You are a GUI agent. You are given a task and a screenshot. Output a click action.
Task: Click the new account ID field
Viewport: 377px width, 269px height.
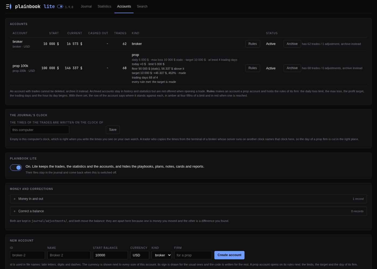27,255
